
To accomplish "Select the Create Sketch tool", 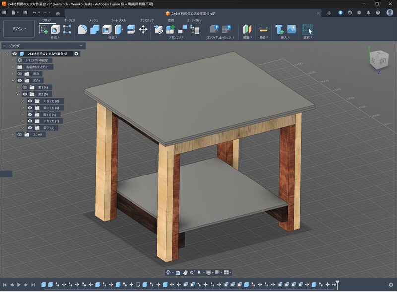I will click(44, 29).
